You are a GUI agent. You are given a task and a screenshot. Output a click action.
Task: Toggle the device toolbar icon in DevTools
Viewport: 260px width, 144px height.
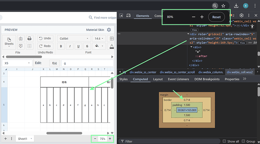coord(128,15)
